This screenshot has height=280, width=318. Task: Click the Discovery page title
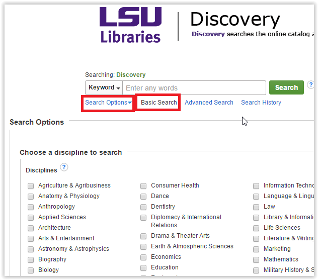point(235,20)
